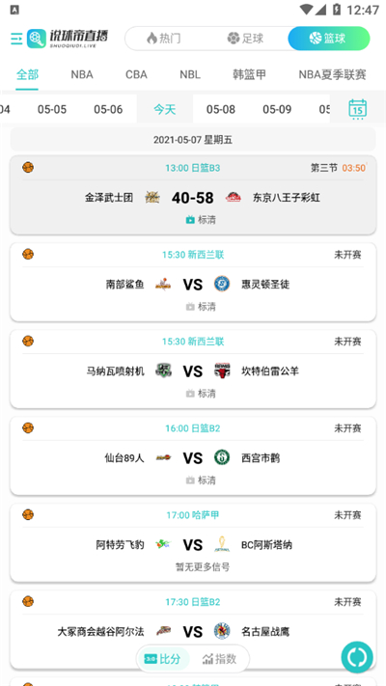This screenshot has width=386, height=686.
Task: Select the CBA league tab
Action: click(136, 74)
